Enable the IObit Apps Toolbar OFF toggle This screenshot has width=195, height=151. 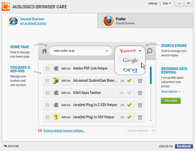coord(126,93)
